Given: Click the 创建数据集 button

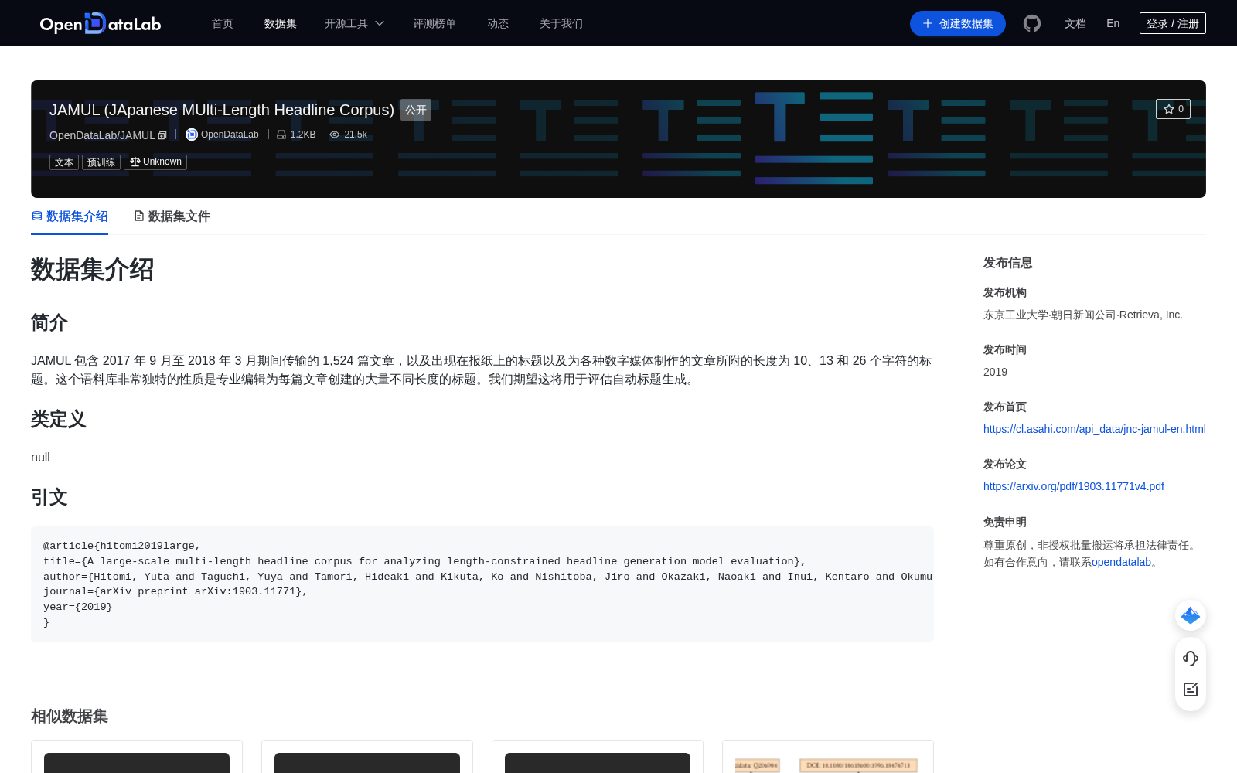Looking at the screenshot, I should (x=958, y=23).
